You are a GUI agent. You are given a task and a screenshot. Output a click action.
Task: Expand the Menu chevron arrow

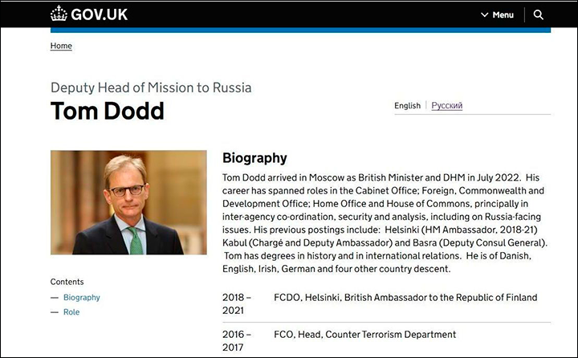click(484, 15)
